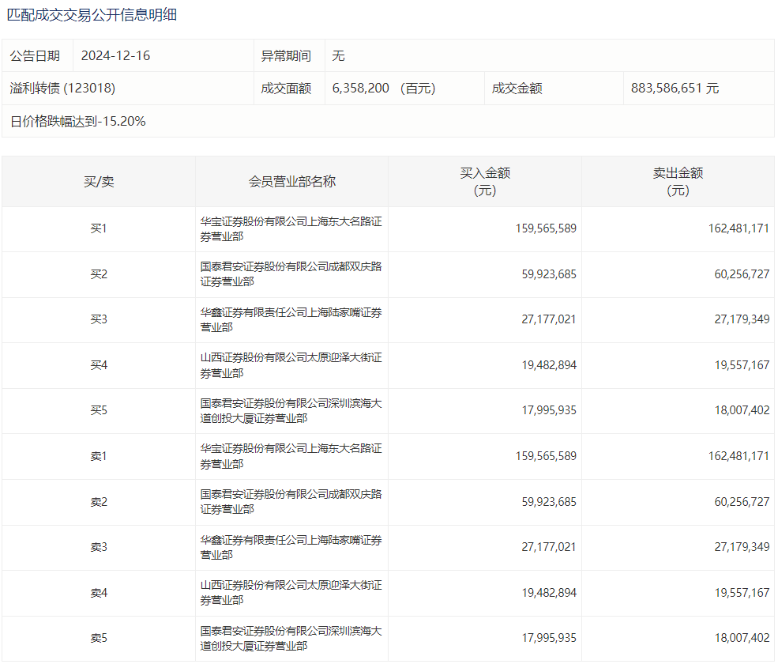Open 山西证券 branch name in 买4 row
This screenshot has height=664, width=778.
click(x=291, y=365)
